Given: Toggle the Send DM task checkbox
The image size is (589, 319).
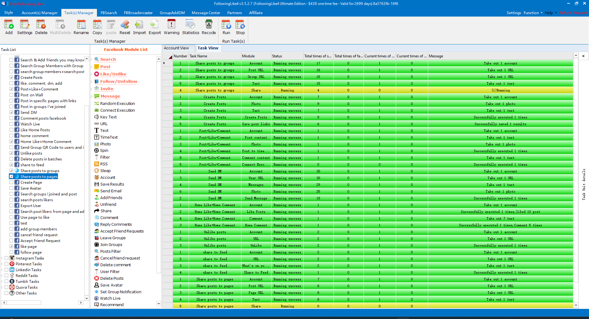Looking at the screenshot, I should tap(11, 113).
